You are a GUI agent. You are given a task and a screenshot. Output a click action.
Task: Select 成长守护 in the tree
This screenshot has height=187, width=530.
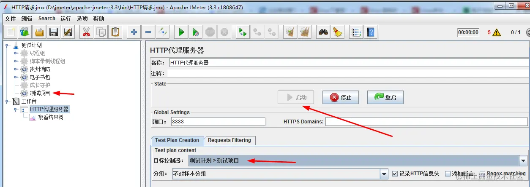pyautogui.click(x=40, y=85)
